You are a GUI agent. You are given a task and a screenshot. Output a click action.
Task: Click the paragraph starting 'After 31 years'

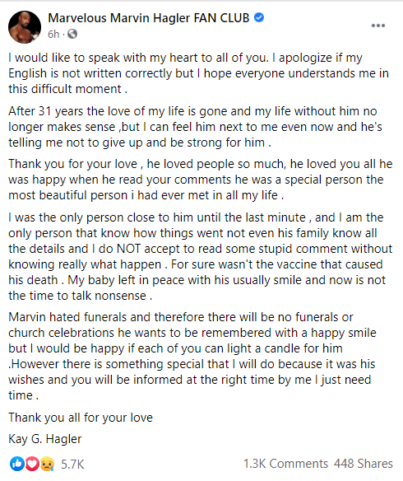195,127
